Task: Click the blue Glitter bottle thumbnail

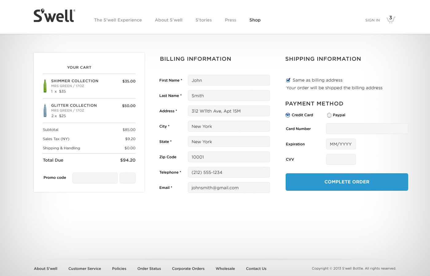Action: (45, 110)
